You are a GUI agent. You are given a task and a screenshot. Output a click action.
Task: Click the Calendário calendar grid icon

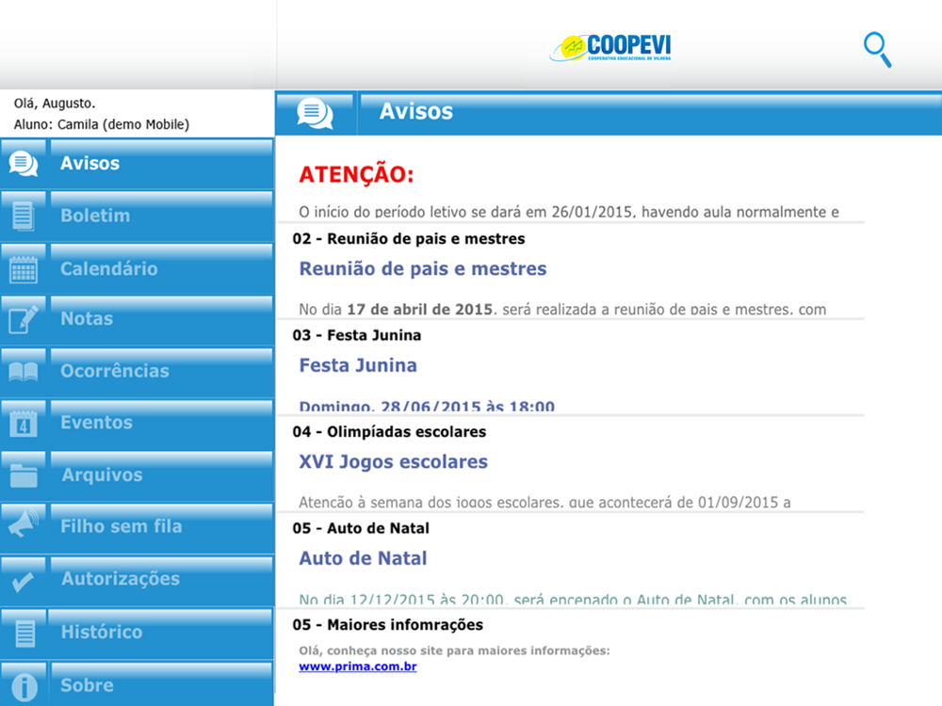(24, 269)
